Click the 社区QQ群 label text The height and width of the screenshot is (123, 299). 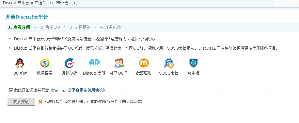[119, 73]
